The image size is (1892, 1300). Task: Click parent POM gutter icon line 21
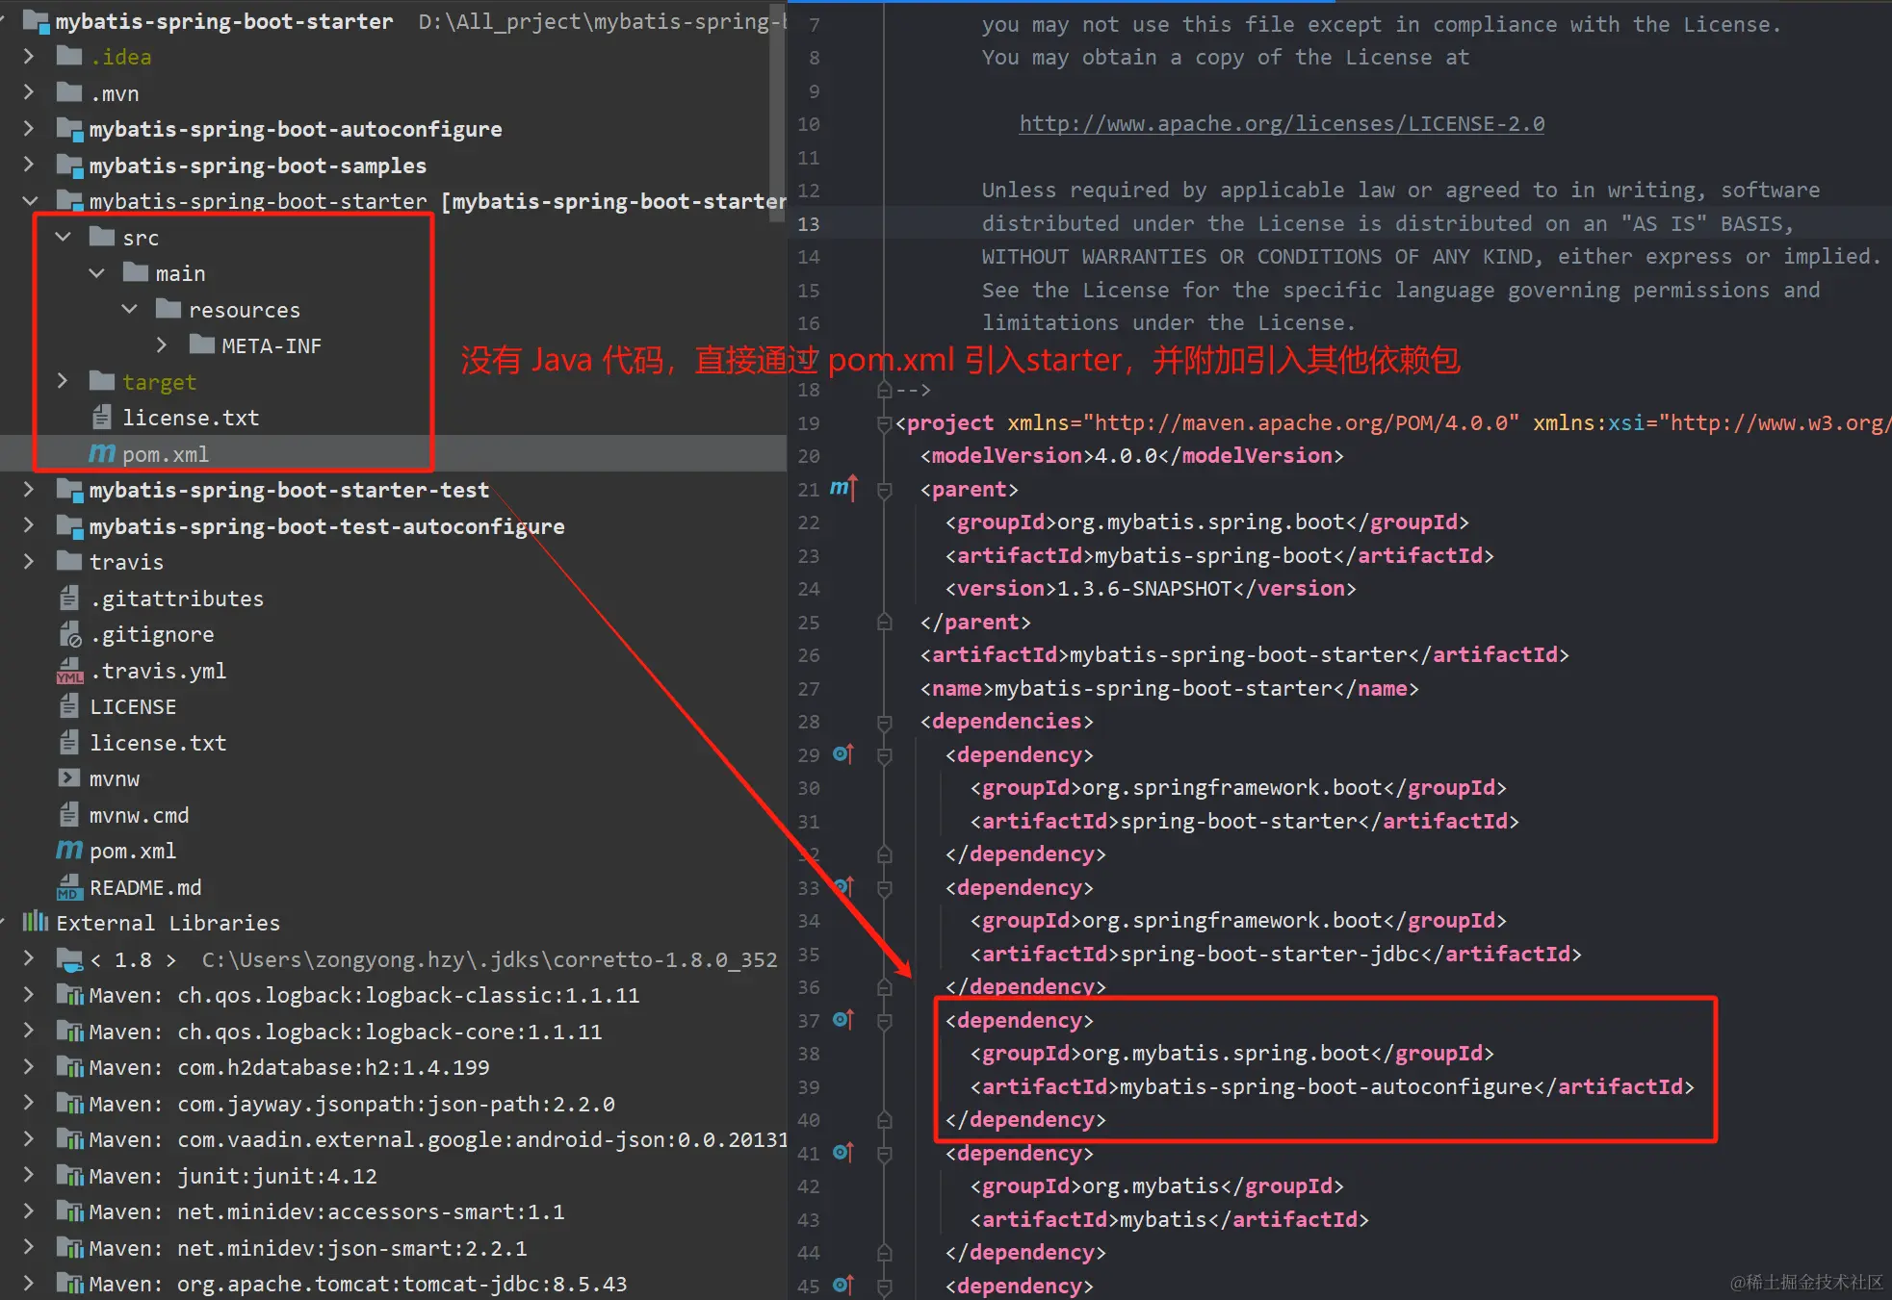point(842,489)
